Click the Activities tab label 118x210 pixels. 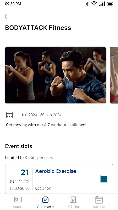[99, 207]
